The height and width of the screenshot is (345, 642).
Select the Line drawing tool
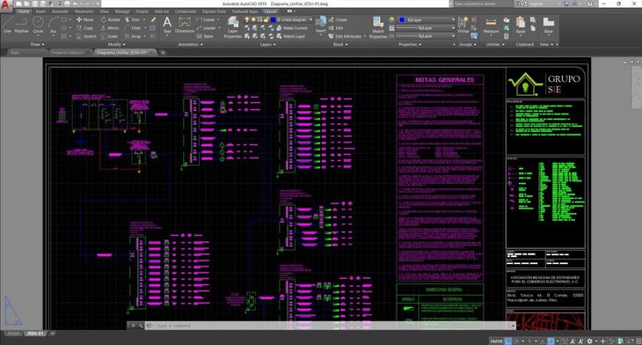[7, 25]
